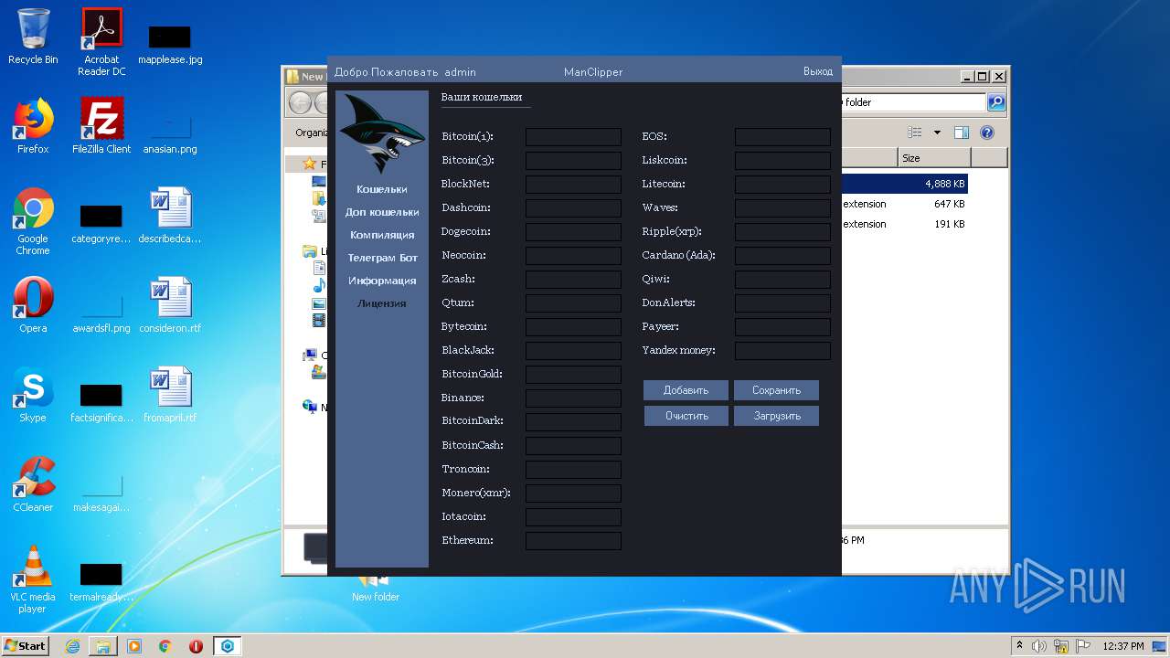The height and width of the screenshot is (658, 1170).
Task: Select the awardsfl.png desktop file
Action: pyautogui.click(x=101, y=312)
